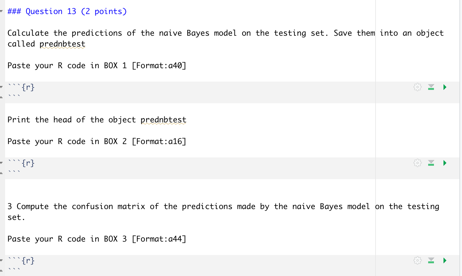Run all chunks above BOX 3

click(431, 260)
